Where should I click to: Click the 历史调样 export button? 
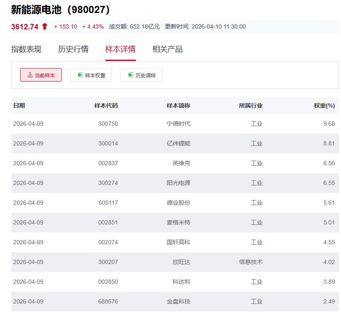141,75
